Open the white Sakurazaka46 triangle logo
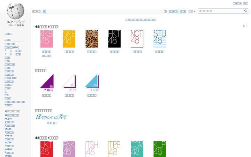This screenshot has height=157, width=251. point(69,83)
